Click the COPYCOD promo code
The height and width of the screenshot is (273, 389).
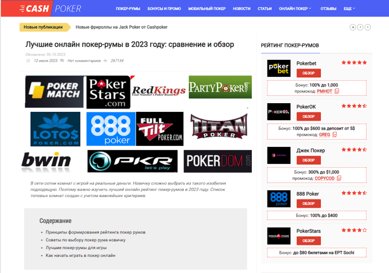coord(324,179)
